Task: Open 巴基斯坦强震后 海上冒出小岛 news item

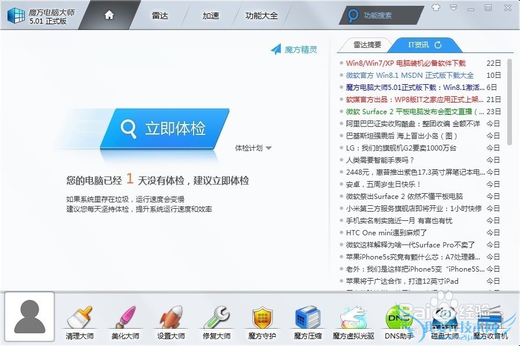Action: pyautogui.click(x=402, y=136)
